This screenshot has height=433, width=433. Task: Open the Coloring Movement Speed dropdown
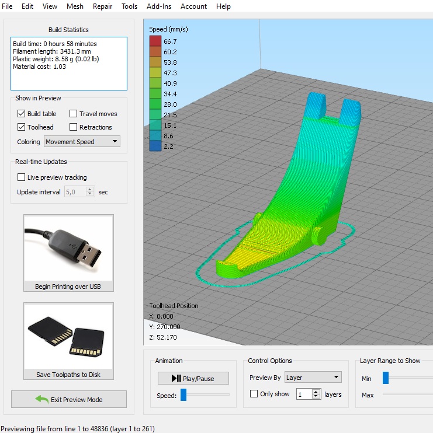(x=82, y=142)
